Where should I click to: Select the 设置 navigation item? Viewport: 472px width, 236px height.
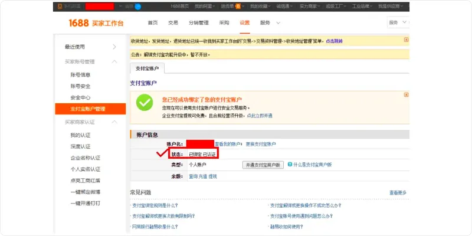click(x=245, y=23)
